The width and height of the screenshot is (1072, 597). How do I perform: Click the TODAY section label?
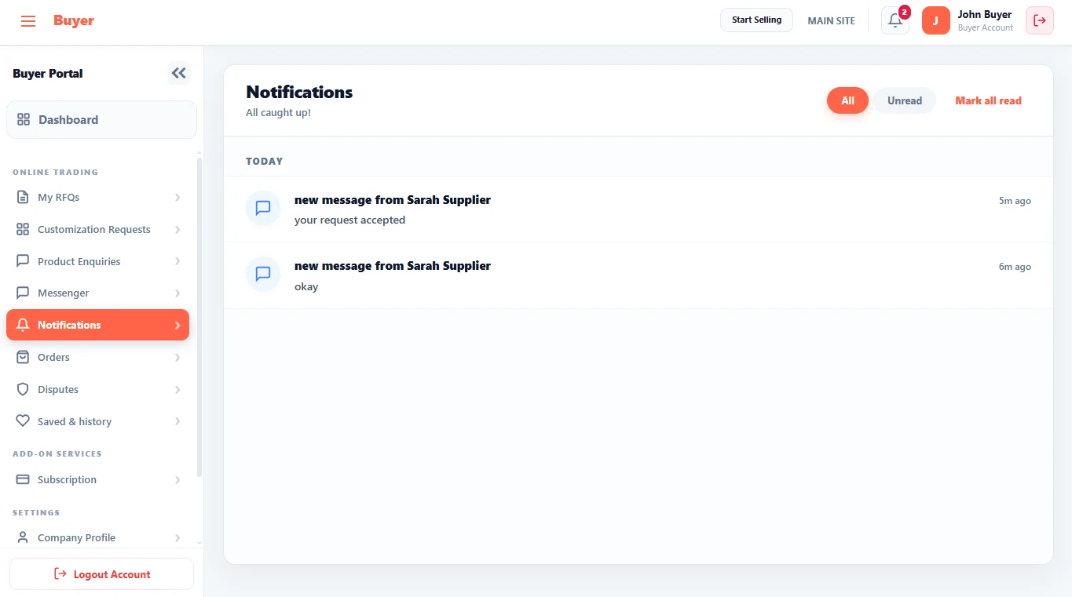(264, 161)
